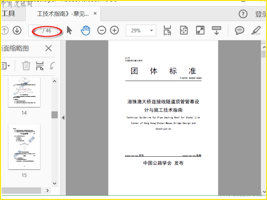Switch to the 工具 tab
The height and width of the screenshot is (200, 267).
click(x=8, y=14)
